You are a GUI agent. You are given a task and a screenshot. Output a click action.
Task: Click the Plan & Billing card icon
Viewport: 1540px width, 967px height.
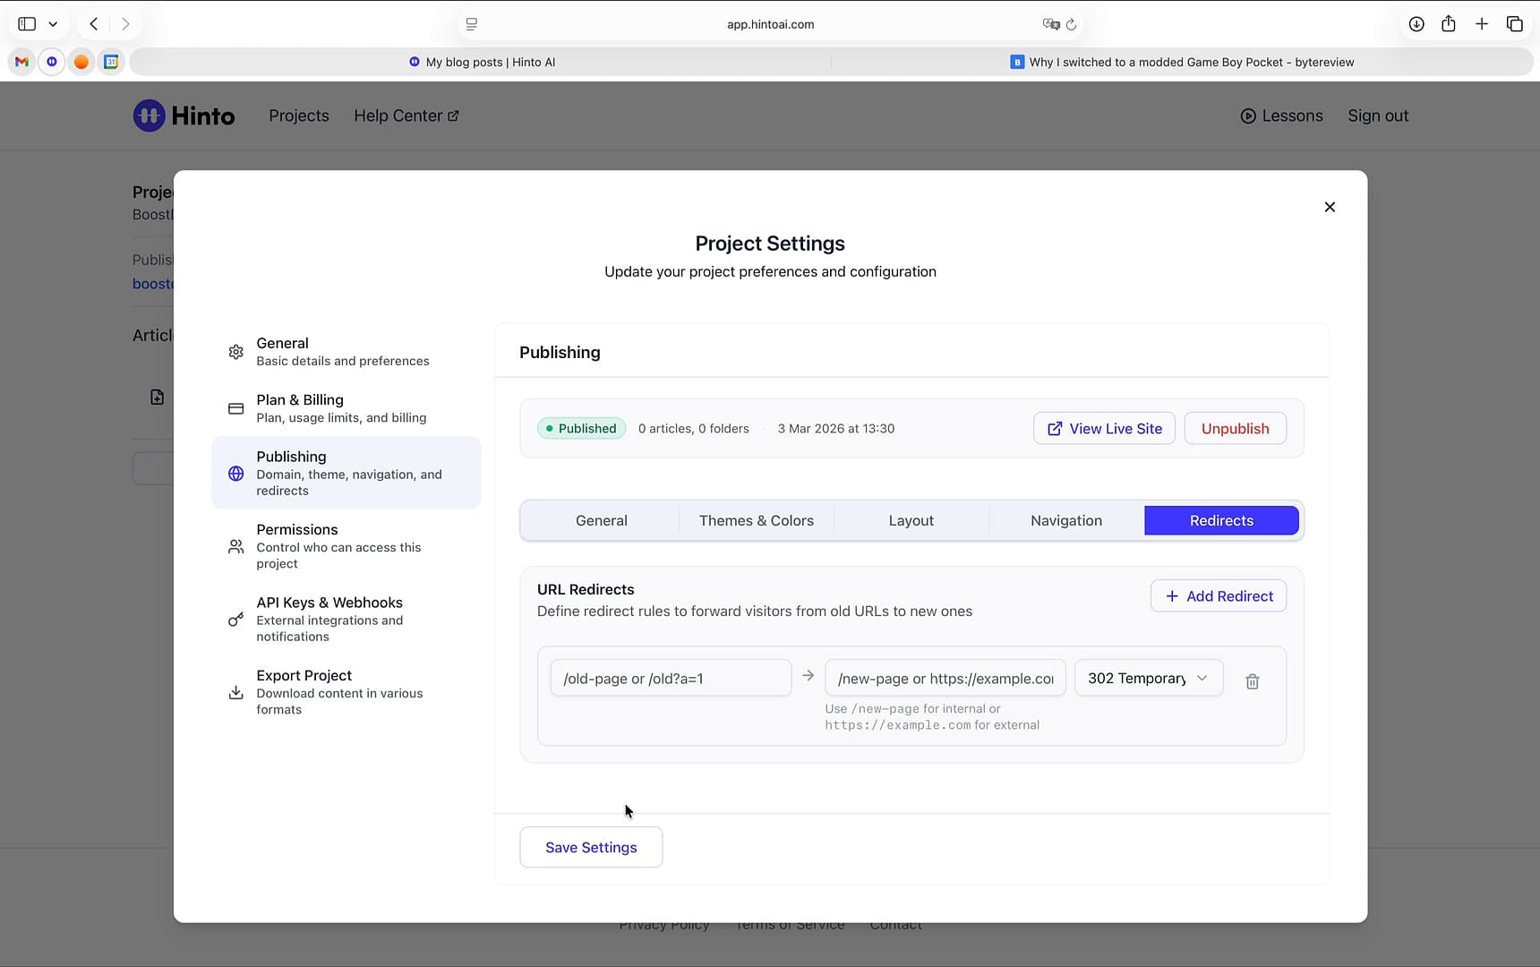[x=235, y=408]
